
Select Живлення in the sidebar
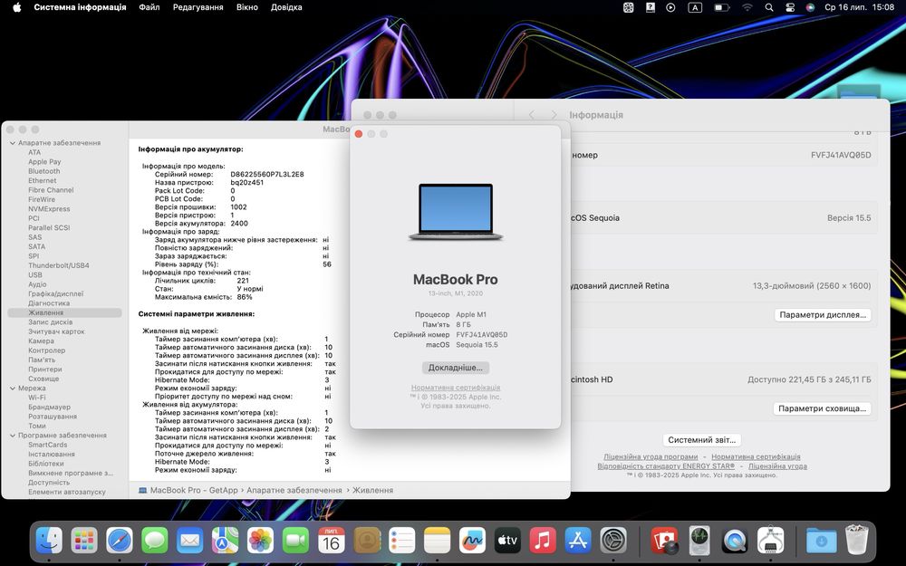[64, 312]
